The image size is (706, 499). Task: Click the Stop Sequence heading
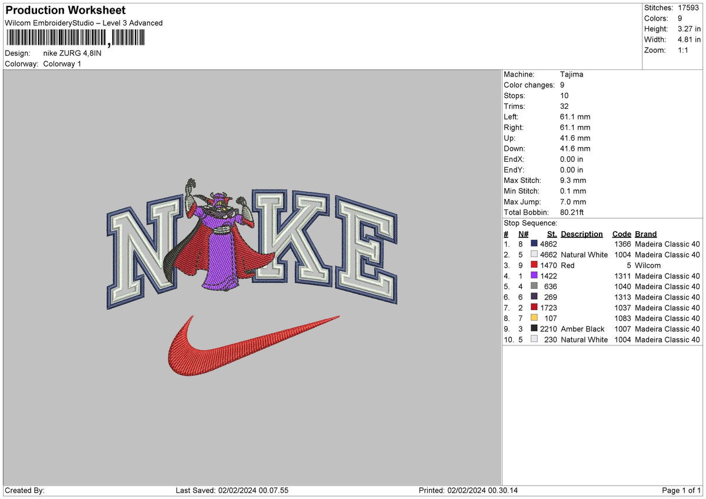click(530, 223)
